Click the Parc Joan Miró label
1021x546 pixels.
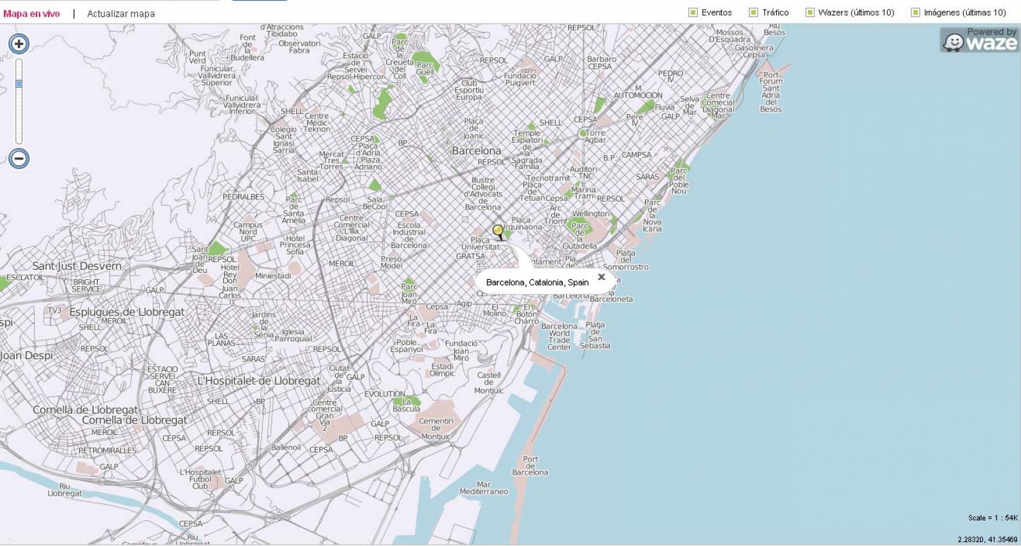(x=409, y=294)
